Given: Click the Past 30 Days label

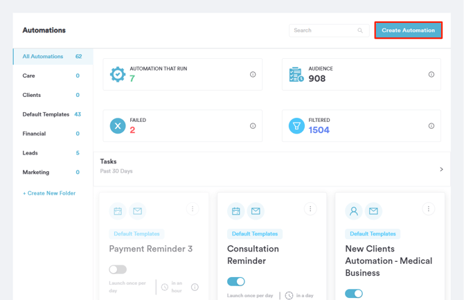Looking at the screenshot, I should [116, 171].
